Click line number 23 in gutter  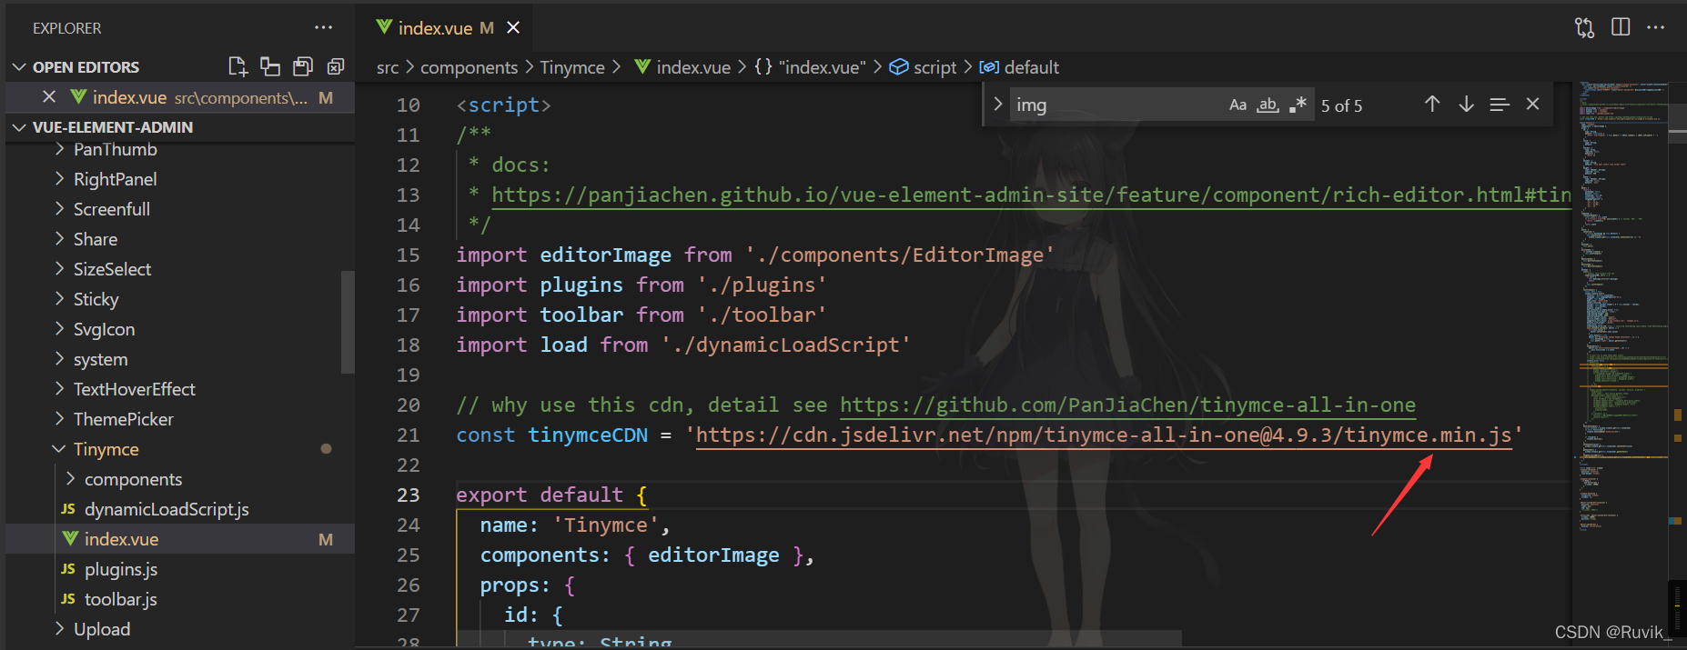point(409,495)
